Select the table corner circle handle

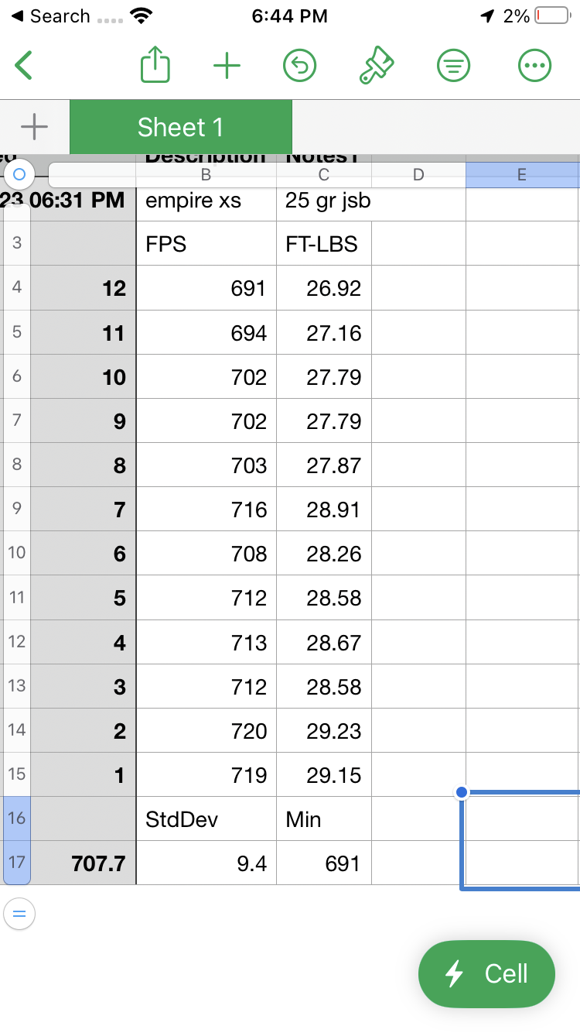click(20, 174)
